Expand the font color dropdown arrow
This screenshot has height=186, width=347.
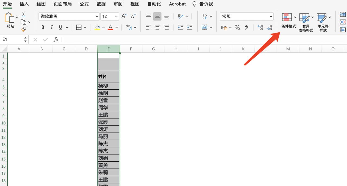click(x=117, y=28)
